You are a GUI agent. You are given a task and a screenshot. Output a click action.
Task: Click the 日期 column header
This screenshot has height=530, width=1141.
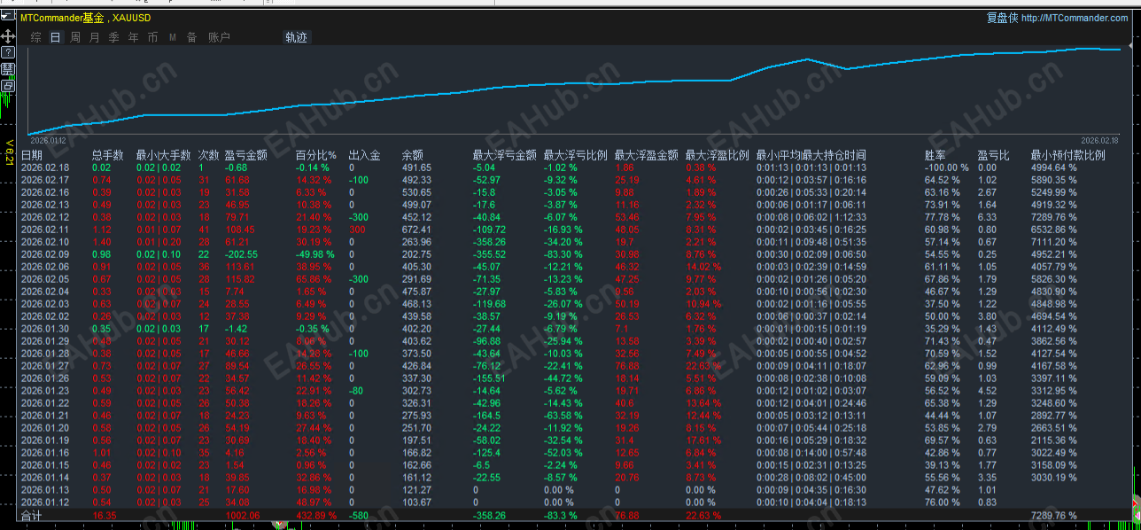(x=31, y=155)
